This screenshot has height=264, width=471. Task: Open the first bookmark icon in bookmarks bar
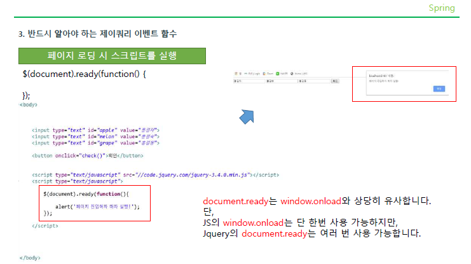[238, 74]
